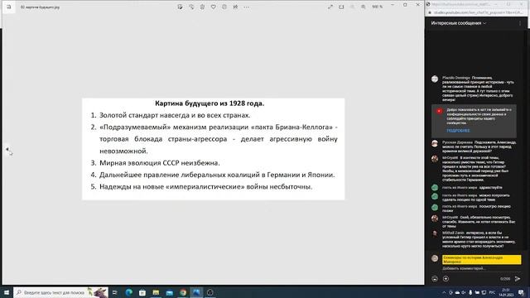Open file info icon in Photos toolbar
Image resolution: width=530 pixels, height=298 pixels.
point(224,7)
